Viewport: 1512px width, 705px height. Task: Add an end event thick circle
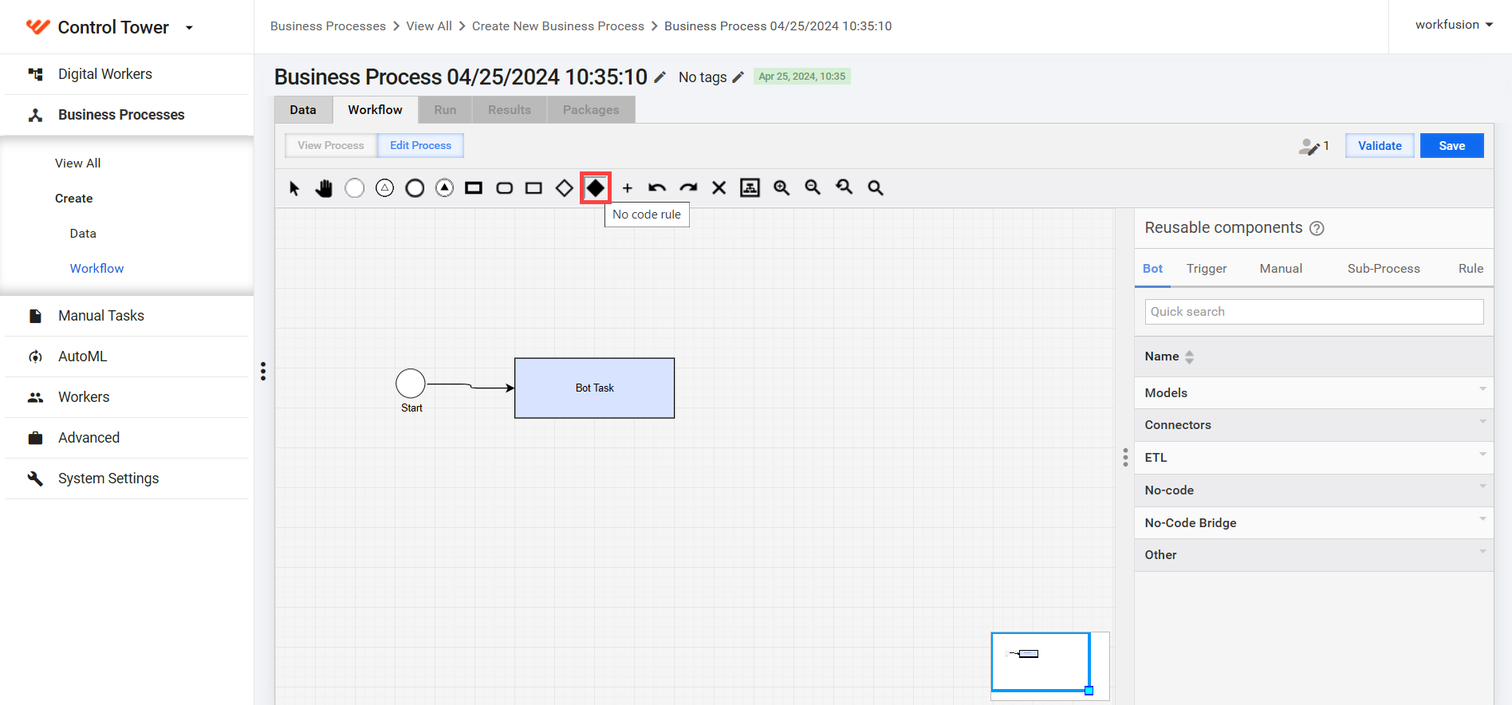click(415, 188)
